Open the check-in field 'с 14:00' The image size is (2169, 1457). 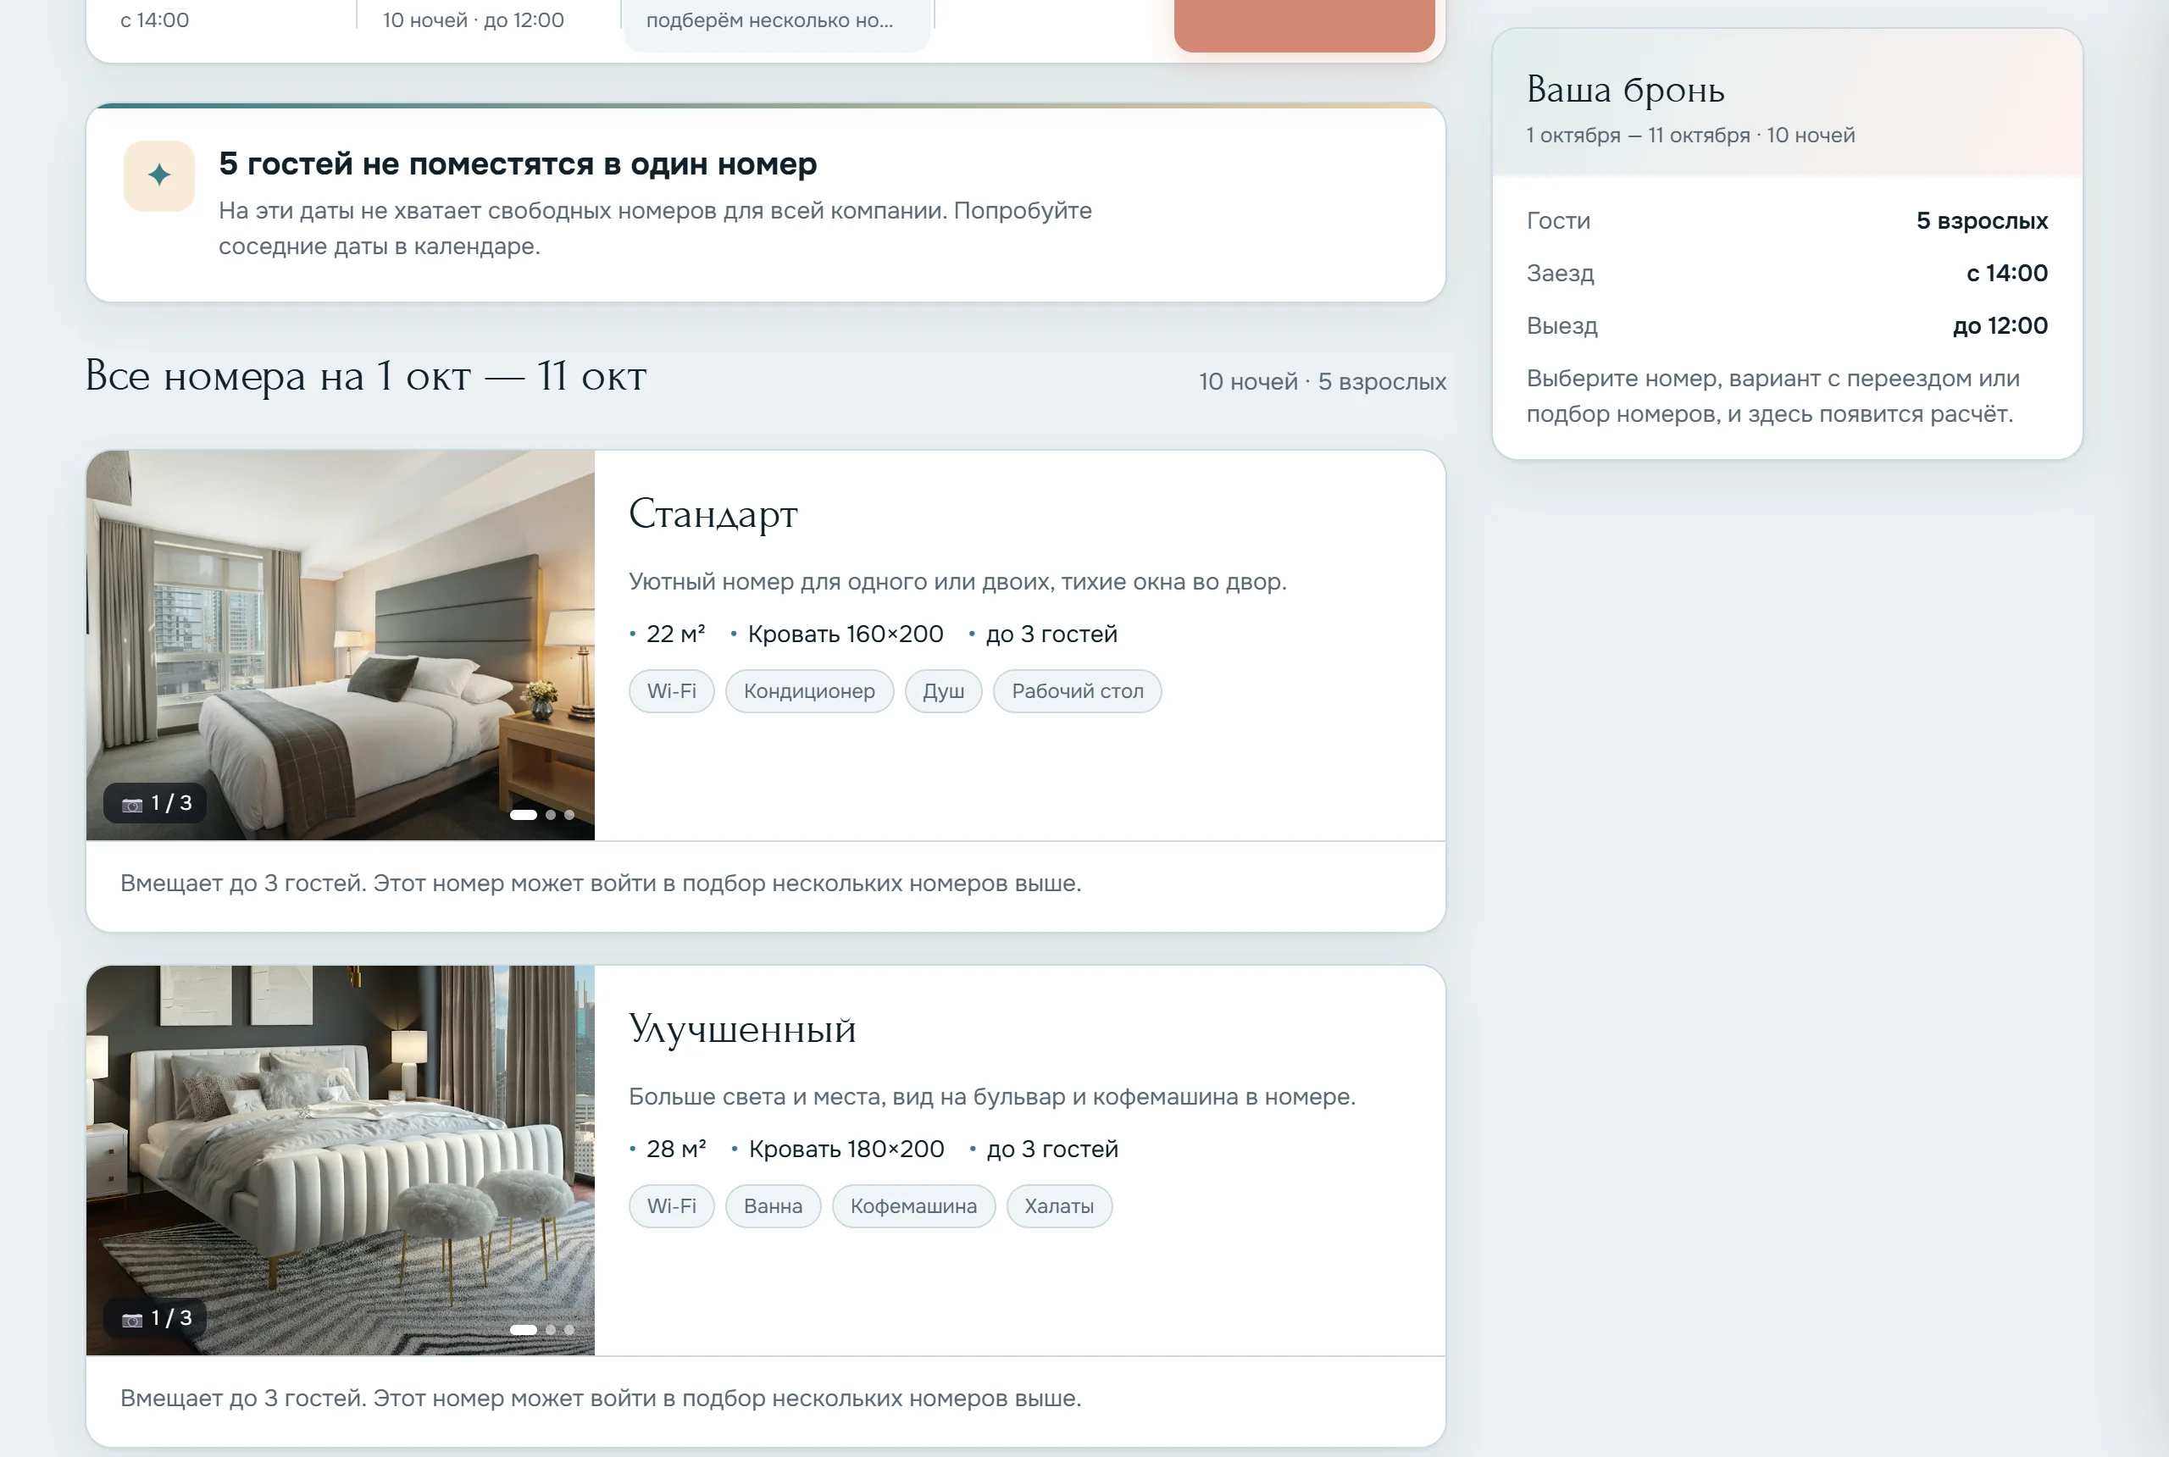click(x=154, y=20)
